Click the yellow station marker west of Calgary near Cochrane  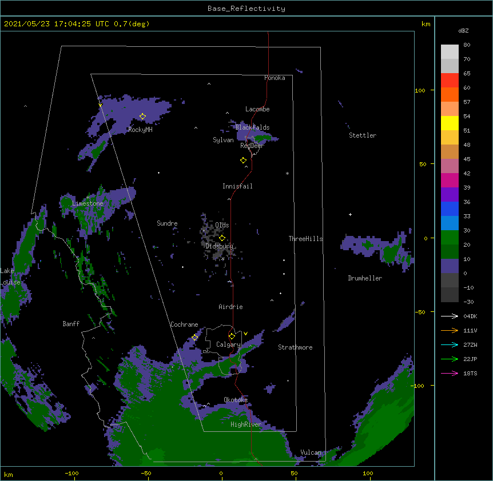pyautogui.click(x=194, y=338)
